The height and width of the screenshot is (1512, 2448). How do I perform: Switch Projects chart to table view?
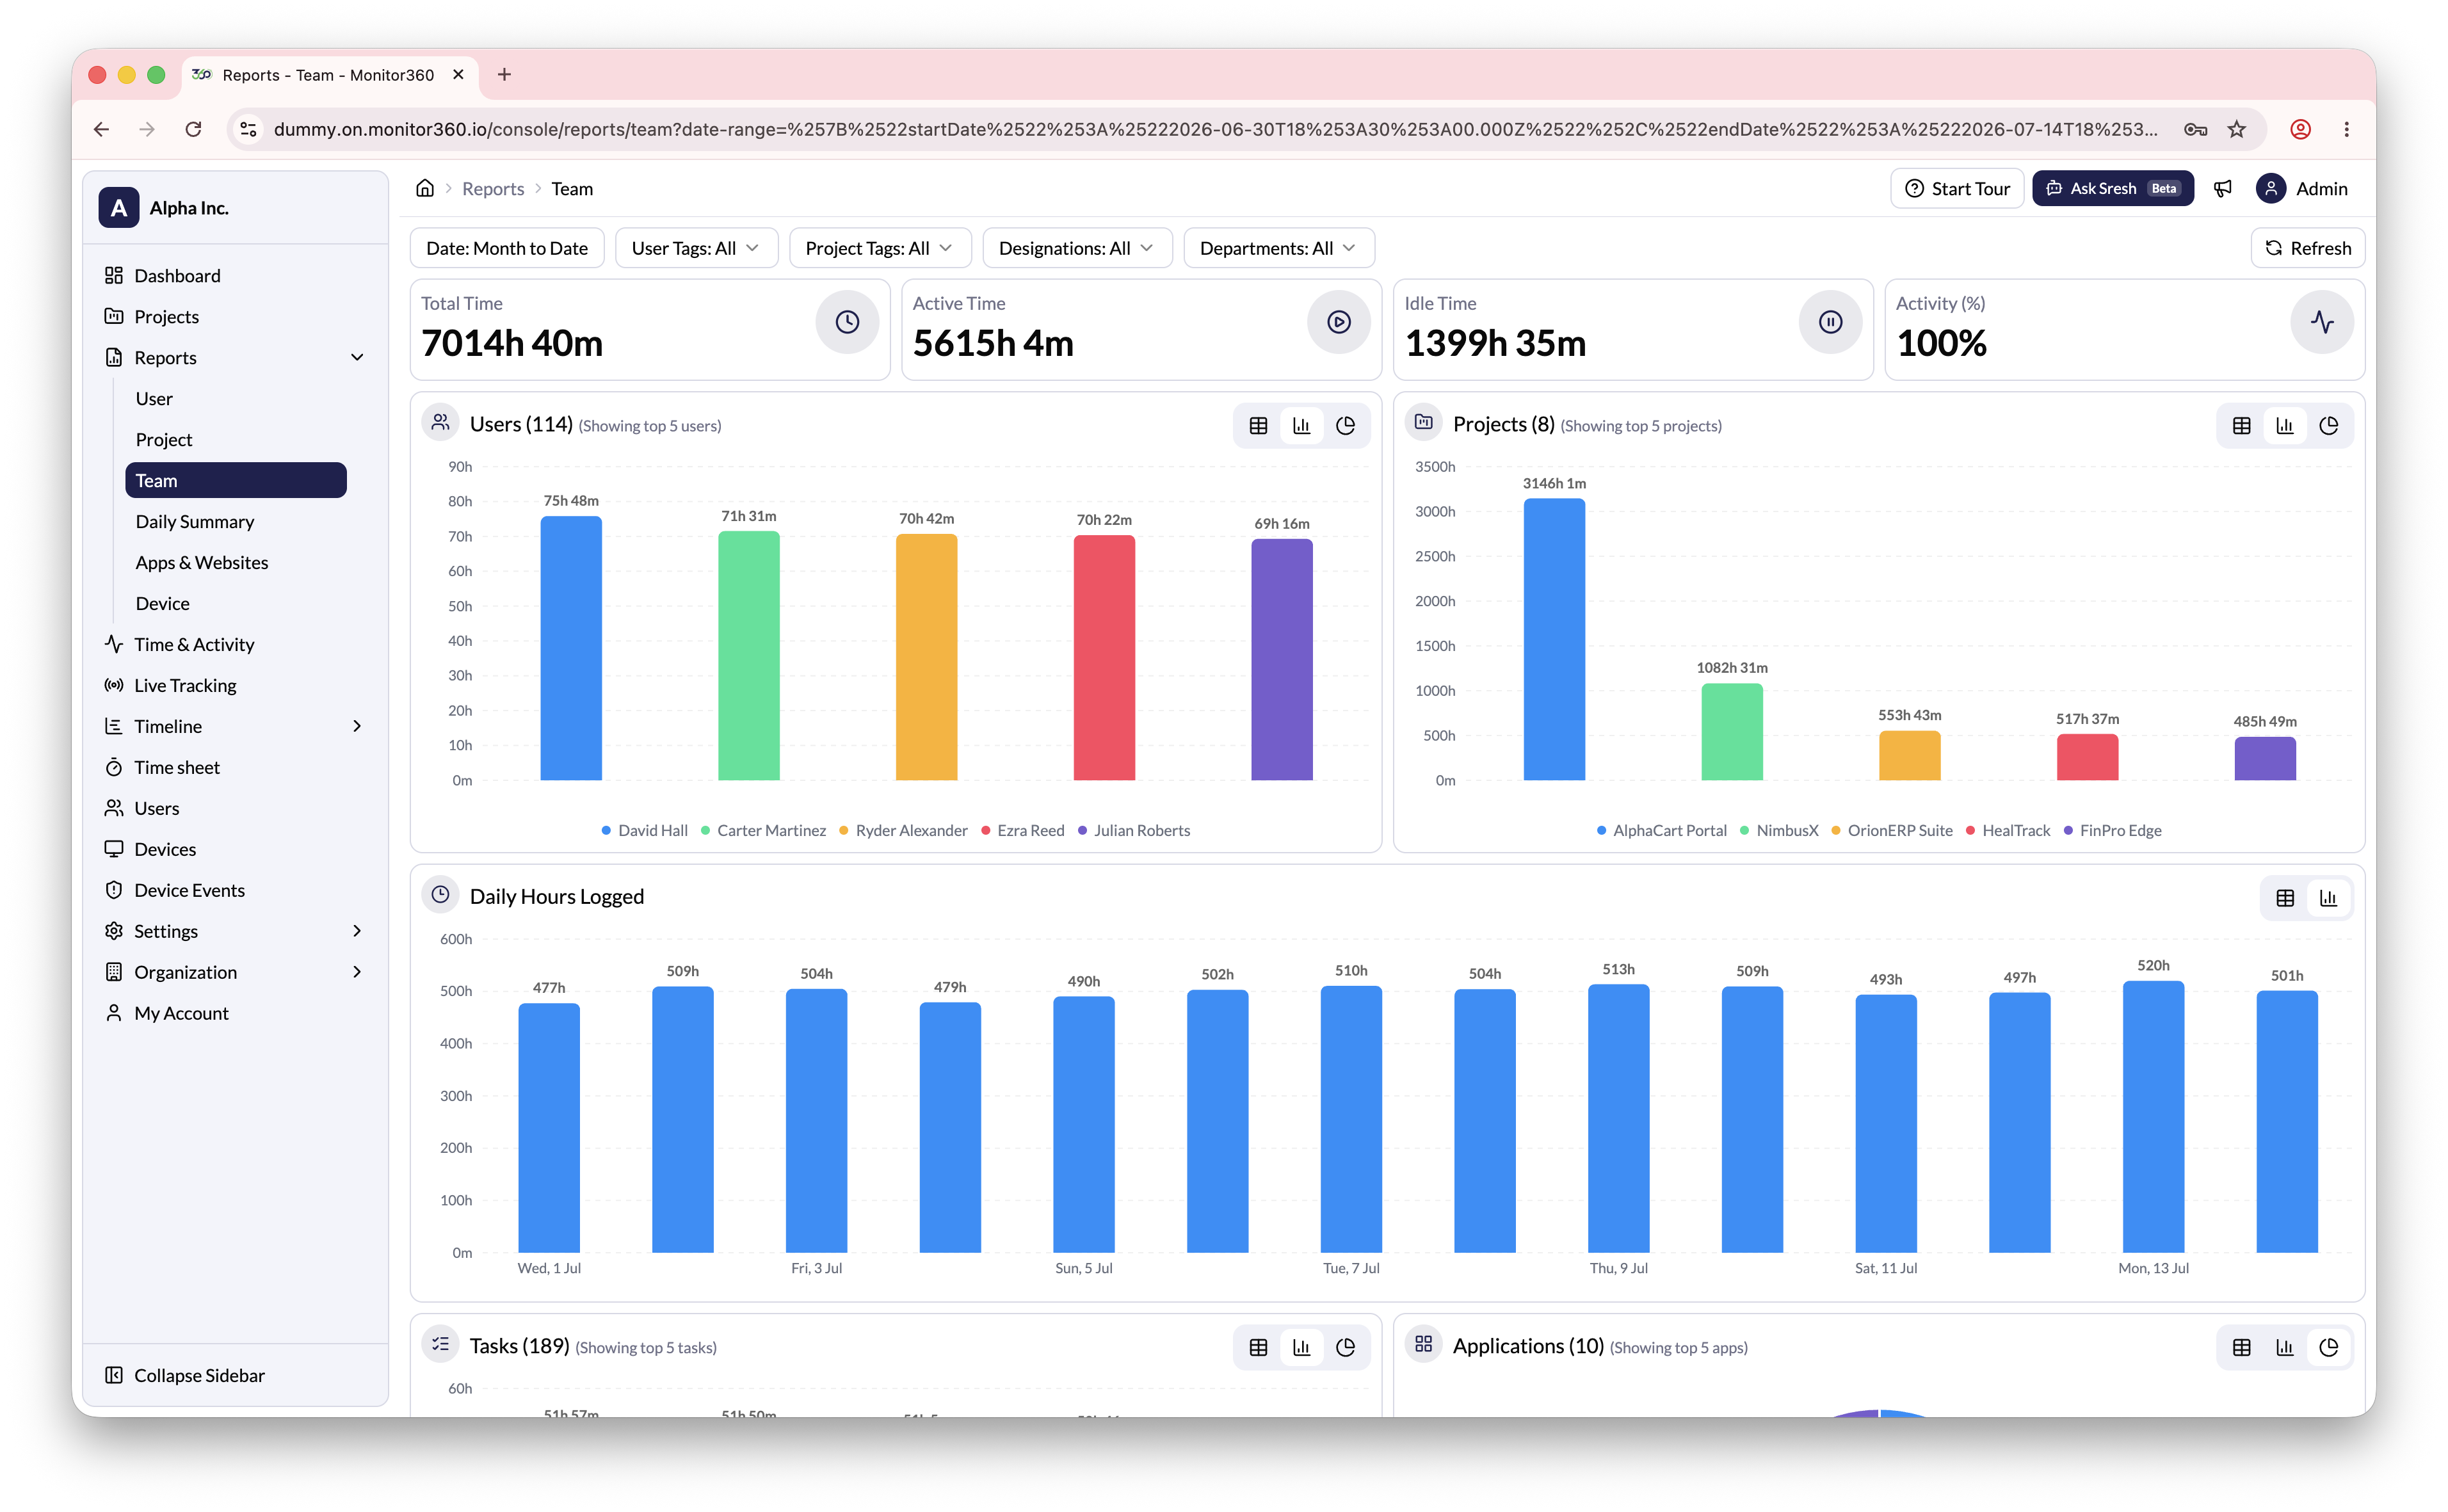2242,426
